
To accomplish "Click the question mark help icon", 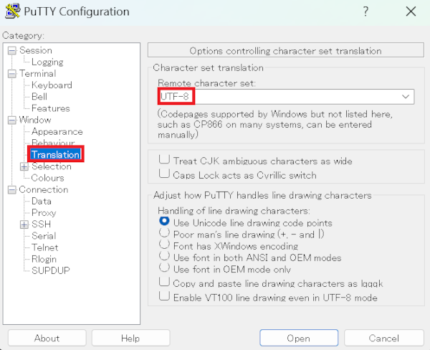I will [365, 11].
